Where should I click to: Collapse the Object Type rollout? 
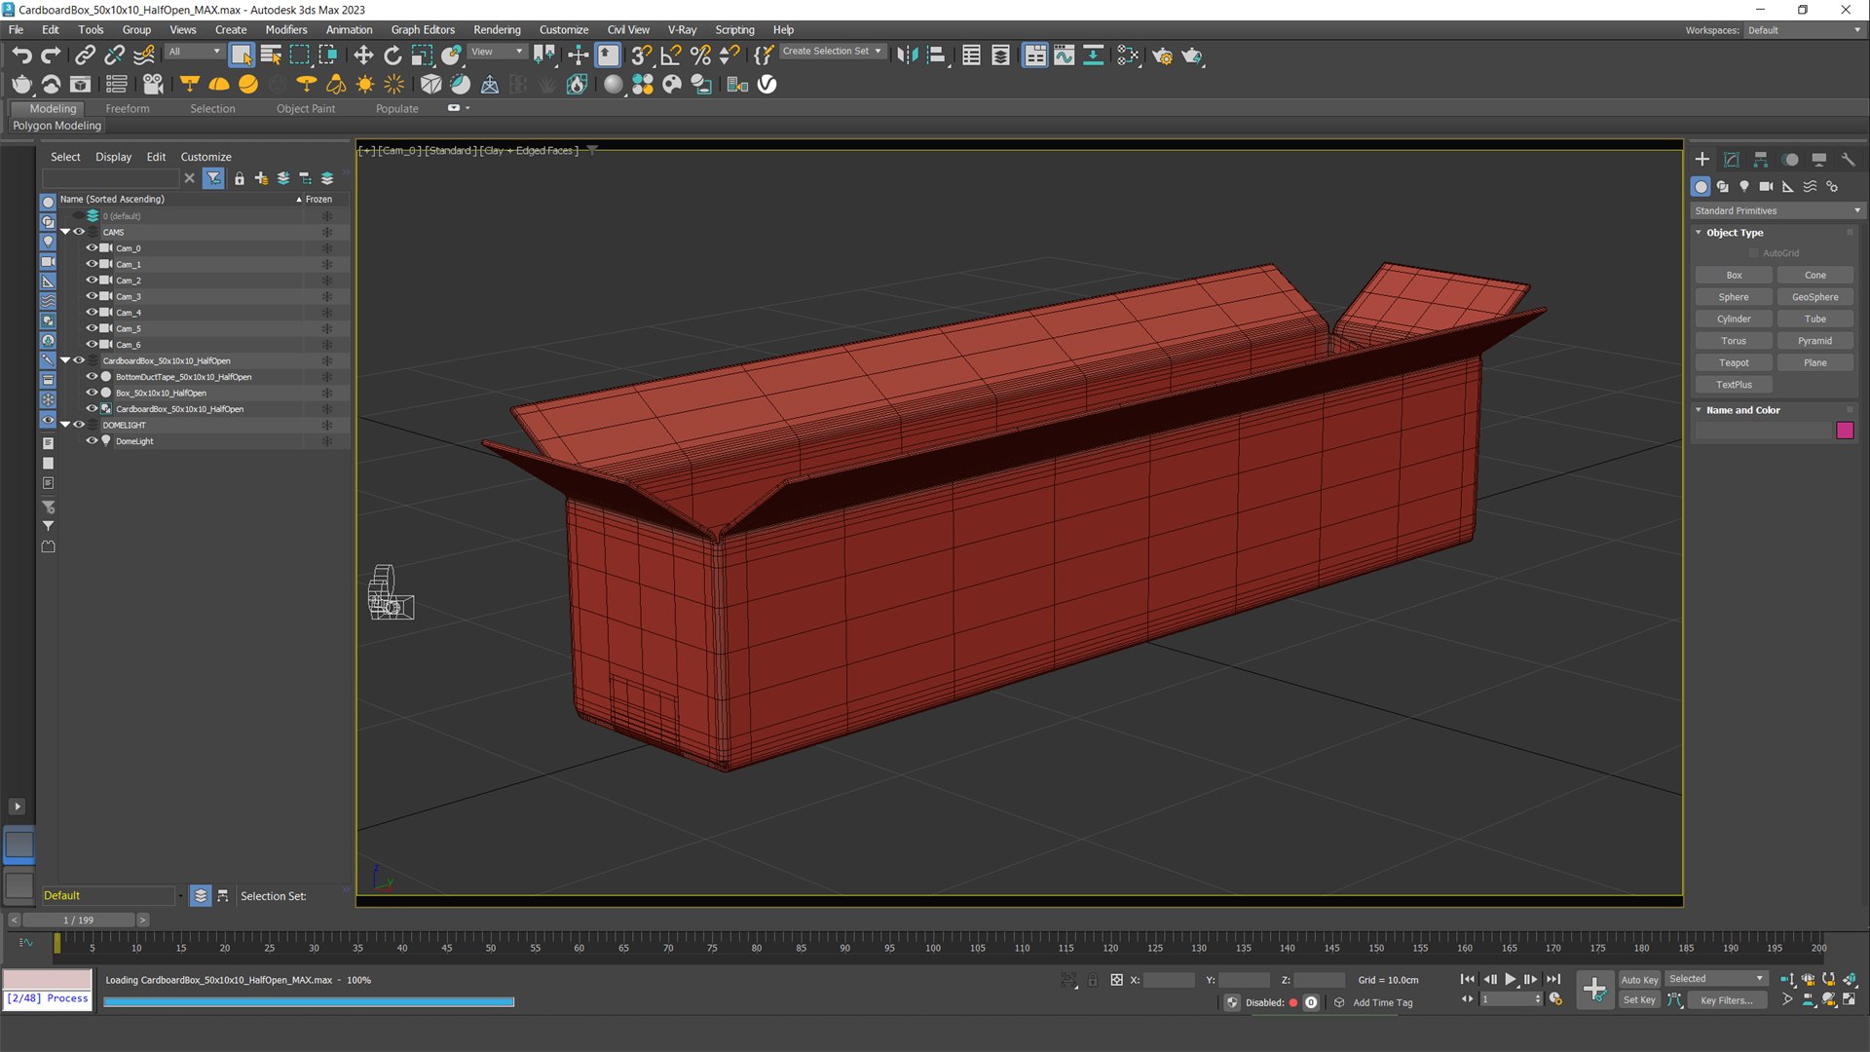click(x=1699, y=233)
